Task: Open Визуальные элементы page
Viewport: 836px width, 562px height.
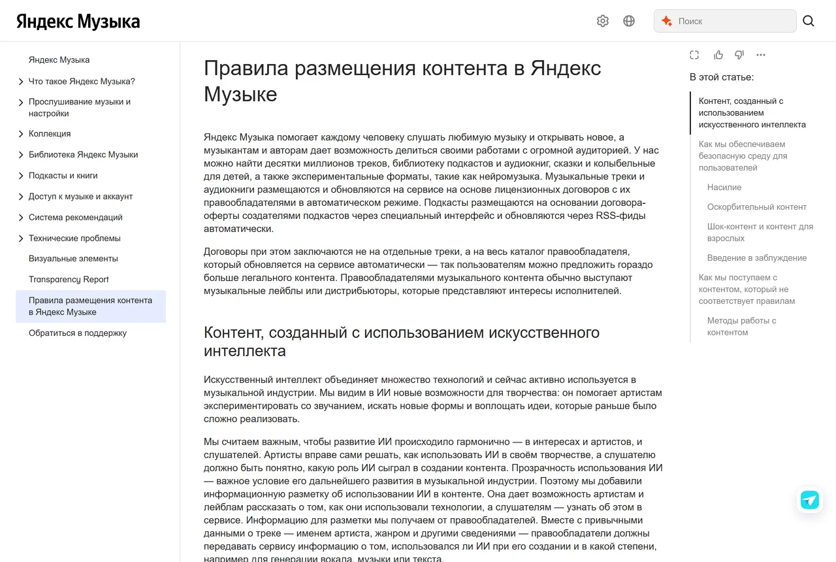Action: [x=73, y=259]
